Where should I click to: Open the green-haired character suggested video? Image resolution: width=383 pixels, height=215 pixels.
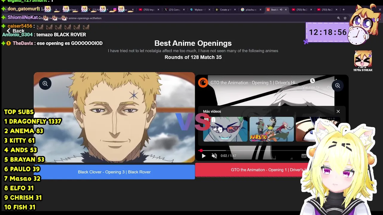[225, 129]
